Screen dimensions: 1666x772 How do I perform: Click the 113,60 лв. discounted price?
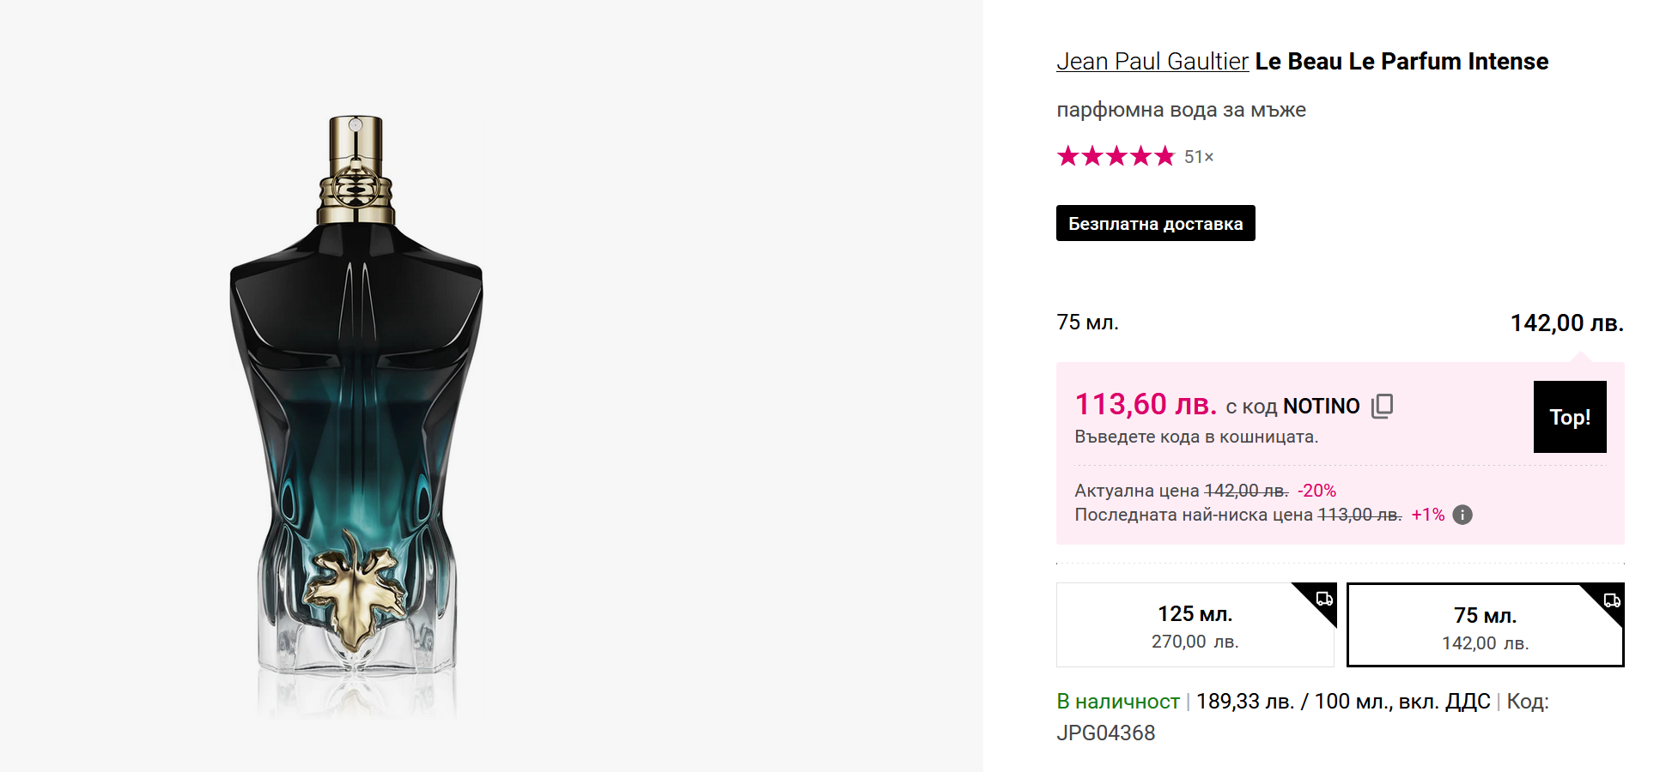tap(1145, 404)
